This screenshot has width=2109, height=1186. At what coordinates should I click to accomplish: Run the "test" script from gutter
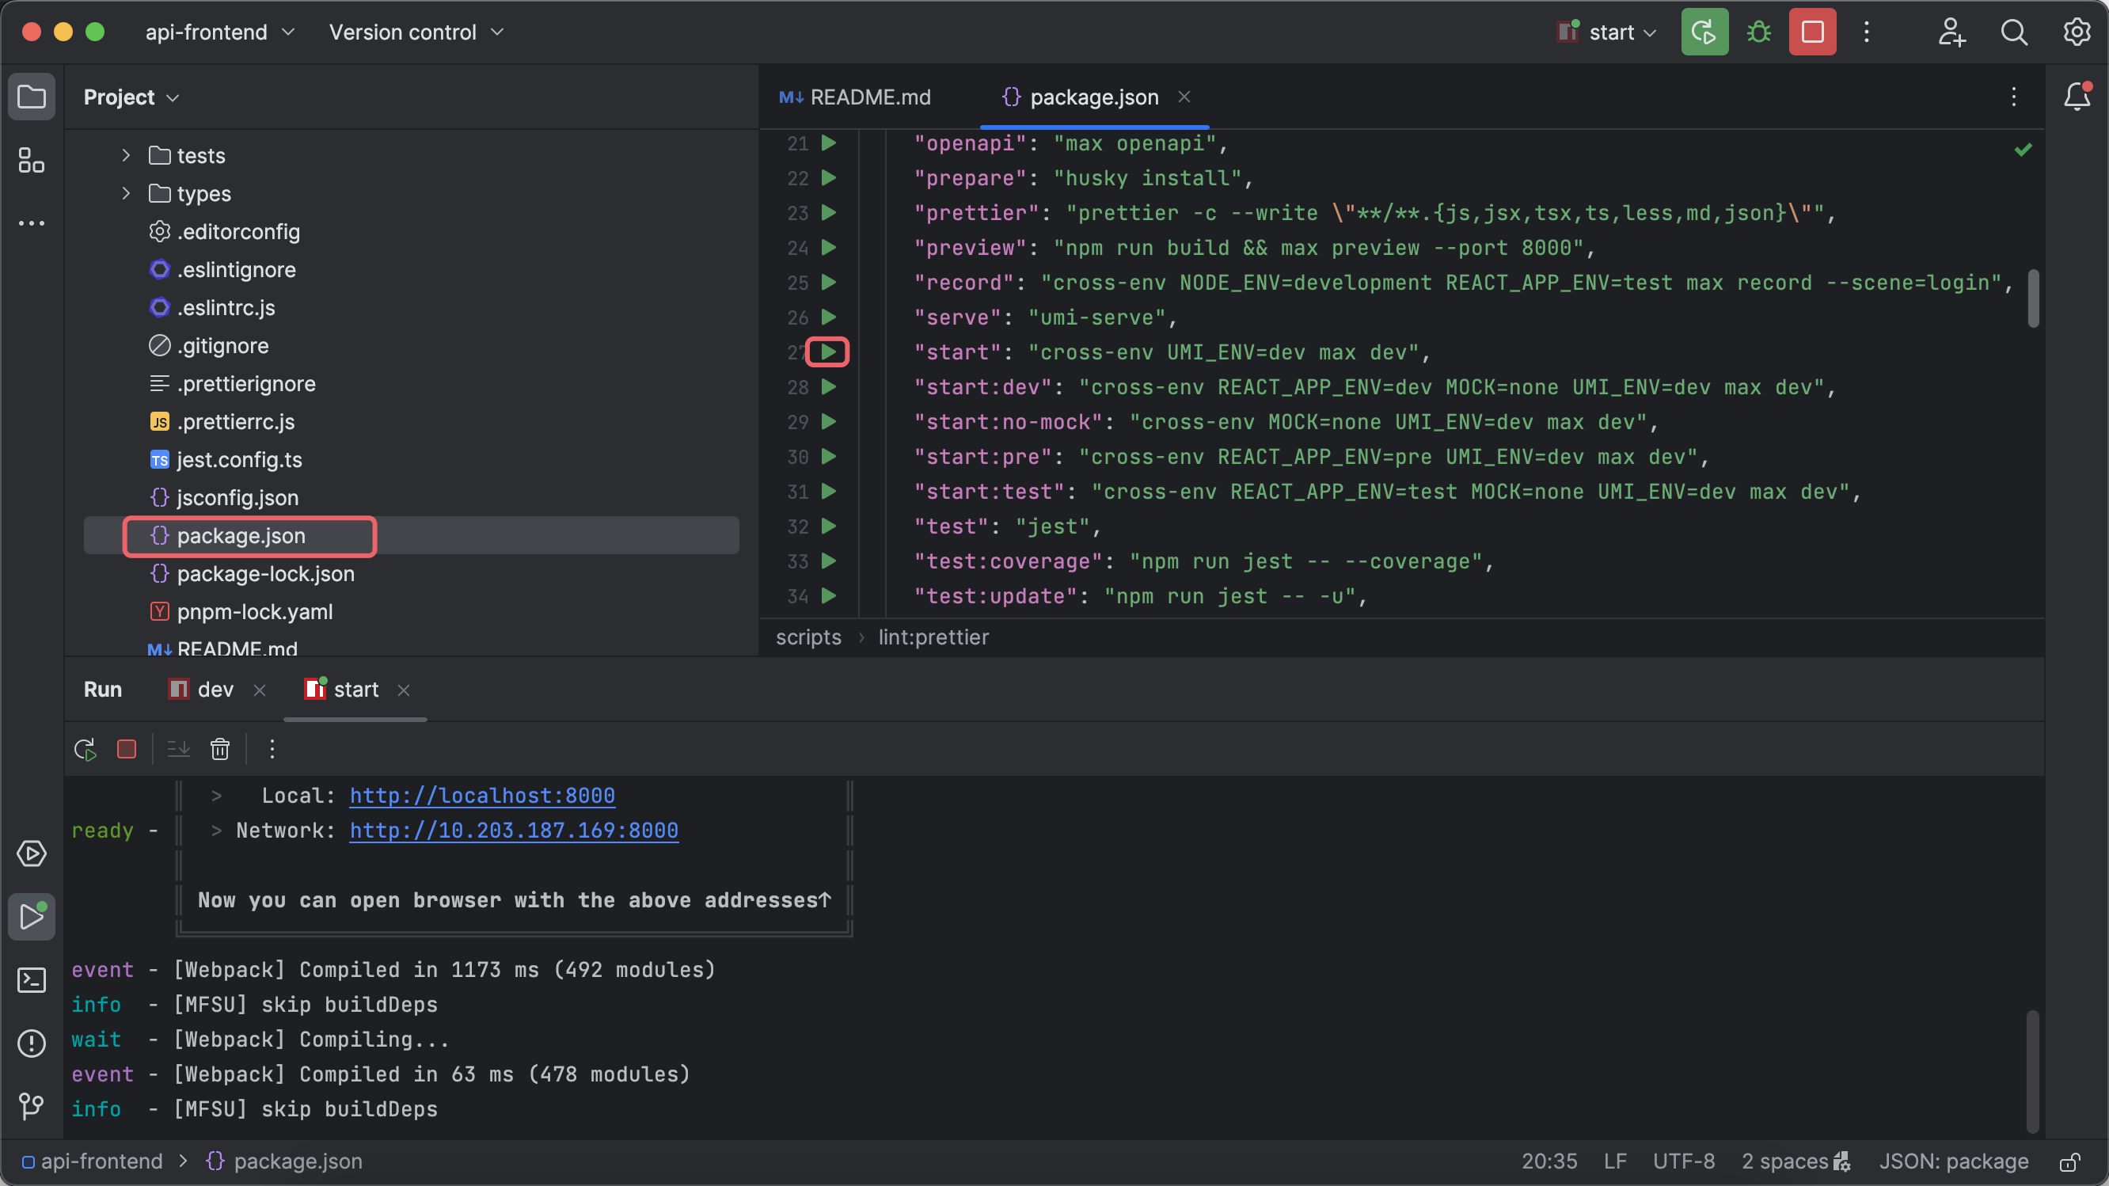click(x=828, y=526)
